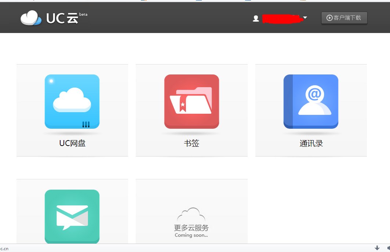Open the 通讯录 contacts icon

click(x=311, y=102)
